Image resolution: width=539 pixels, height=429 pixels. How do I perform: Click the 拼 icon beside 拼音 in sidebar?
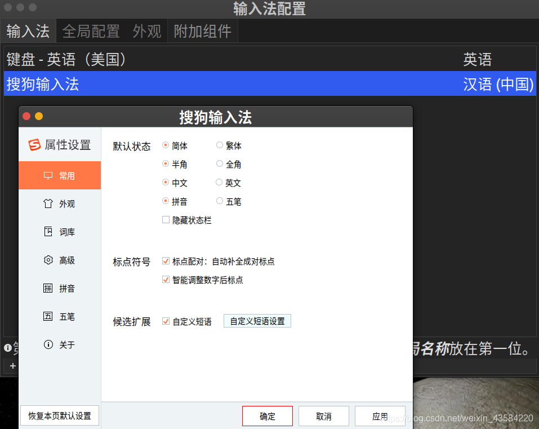click(48, 288)
